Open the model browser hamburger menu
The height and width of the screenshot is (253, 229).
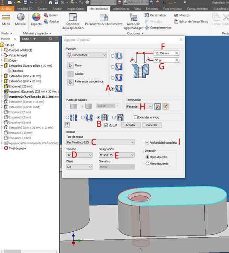point(56,39)
